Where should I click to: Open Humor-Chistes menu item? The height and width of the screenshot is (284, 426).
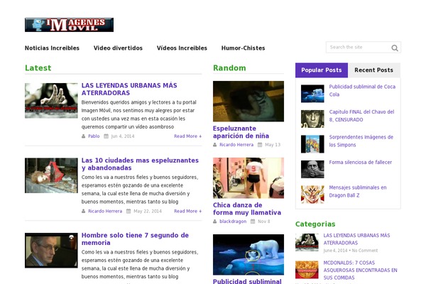(243, 48)
